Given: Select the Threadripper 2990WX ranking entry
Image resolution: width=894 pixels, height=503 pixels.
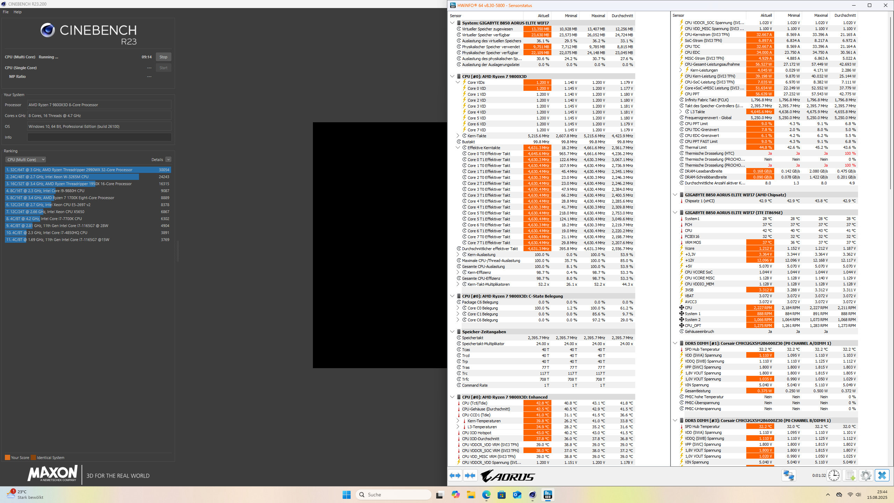Looking at the screenshot, I should pyautogui.click(x=88, y=170).
